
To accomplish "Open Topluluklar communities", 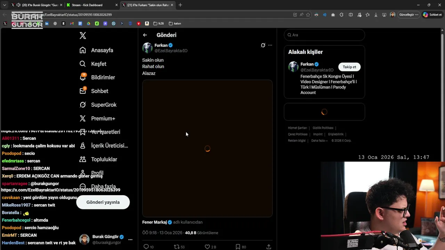I will click(x=98, y=159).
